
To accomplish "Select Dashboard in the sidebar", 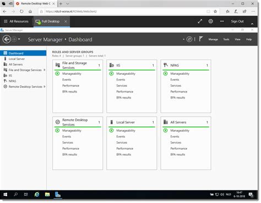I will (x=23, y=53).
